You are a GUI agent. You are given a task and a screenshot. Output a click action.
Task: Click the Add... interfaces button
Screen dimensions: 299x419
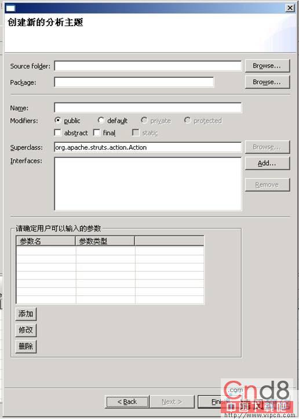coord(267,163)
